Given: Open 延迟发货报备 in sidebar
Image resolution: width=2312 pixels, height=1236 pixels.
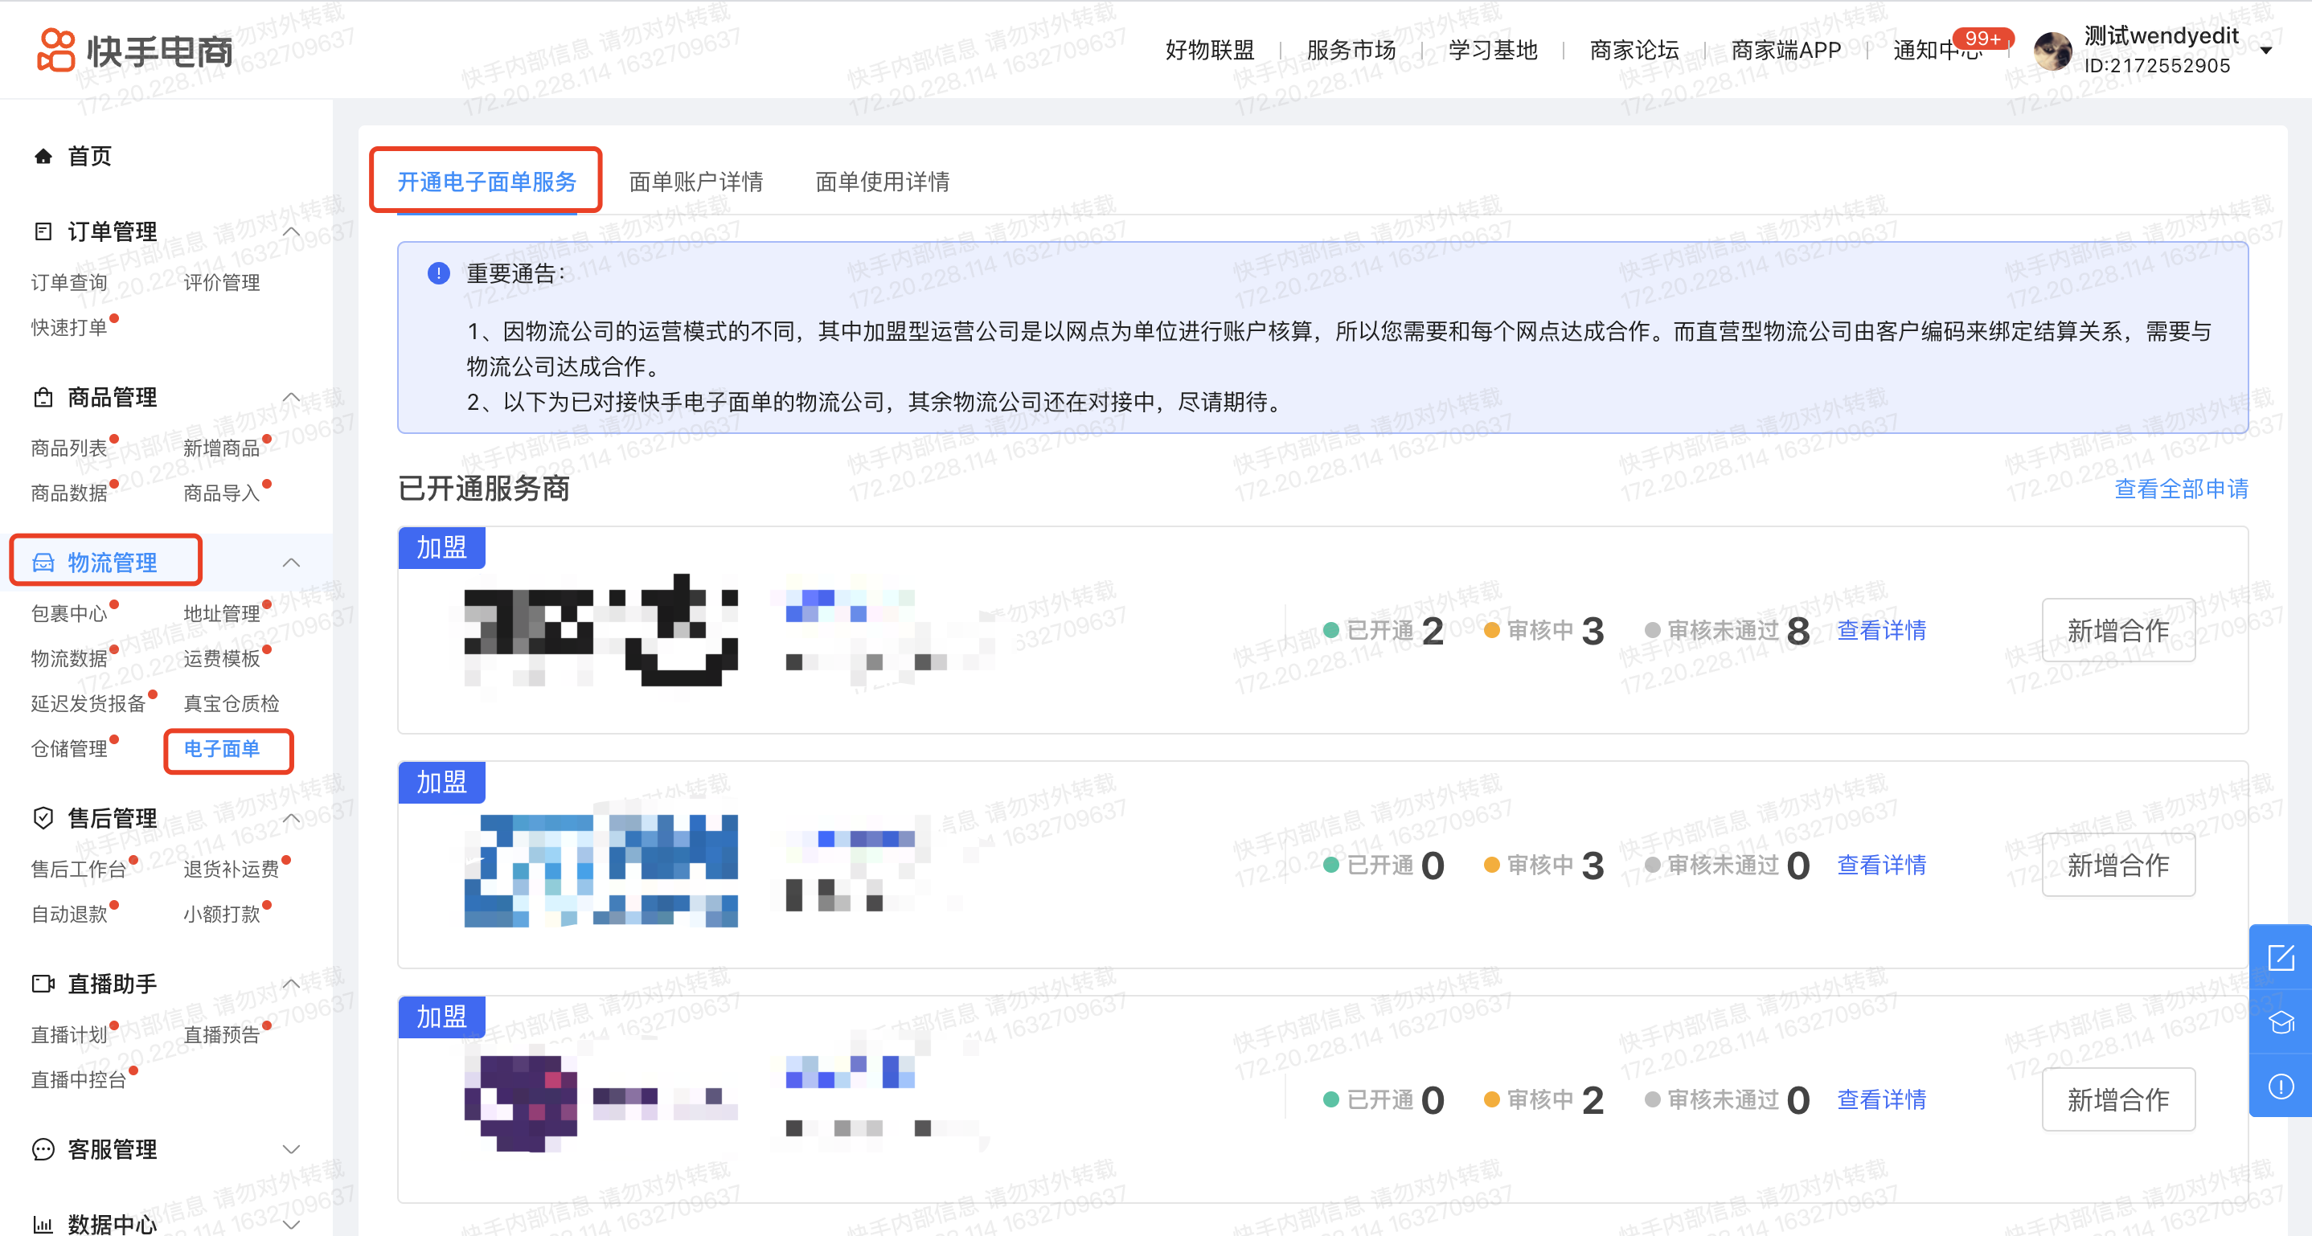Looking at the screenshot, I should (88, 703).
